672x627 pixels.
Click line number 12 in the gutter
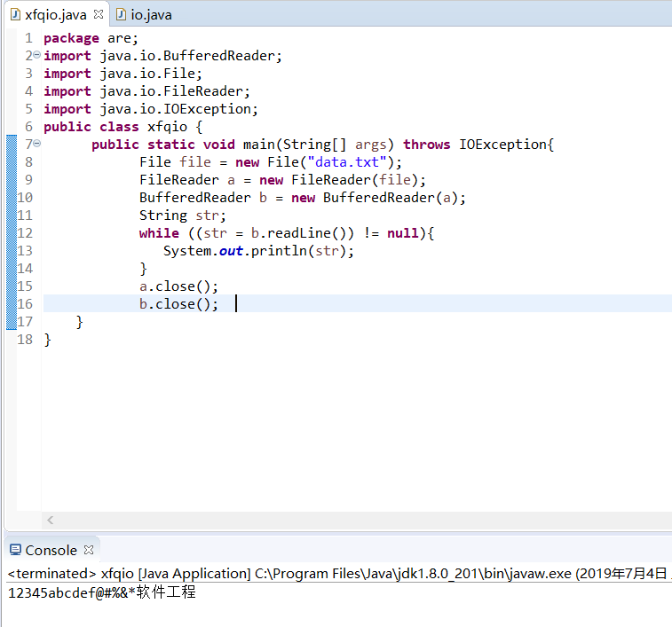coord(25,233)
